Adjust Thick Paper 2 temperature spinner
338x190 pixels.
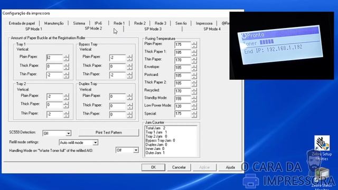(194, 83)
